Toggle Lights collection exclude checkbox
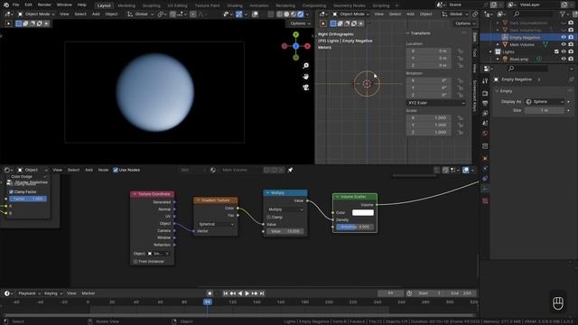Screen dimensions: 578x325 pos(556,52)
